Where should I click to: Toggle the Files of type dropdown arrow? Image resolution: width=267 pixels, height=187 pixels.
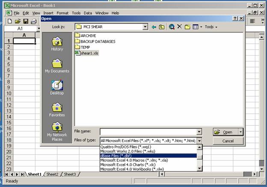pyautogui.click(x=199, y=141)
